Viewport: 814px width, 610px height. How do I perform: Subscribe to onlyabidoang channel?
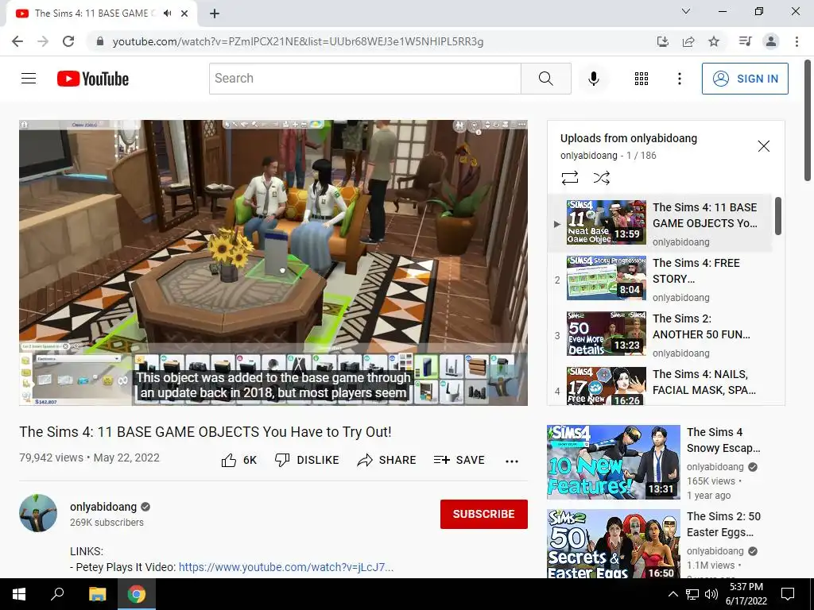coord(484,514)
